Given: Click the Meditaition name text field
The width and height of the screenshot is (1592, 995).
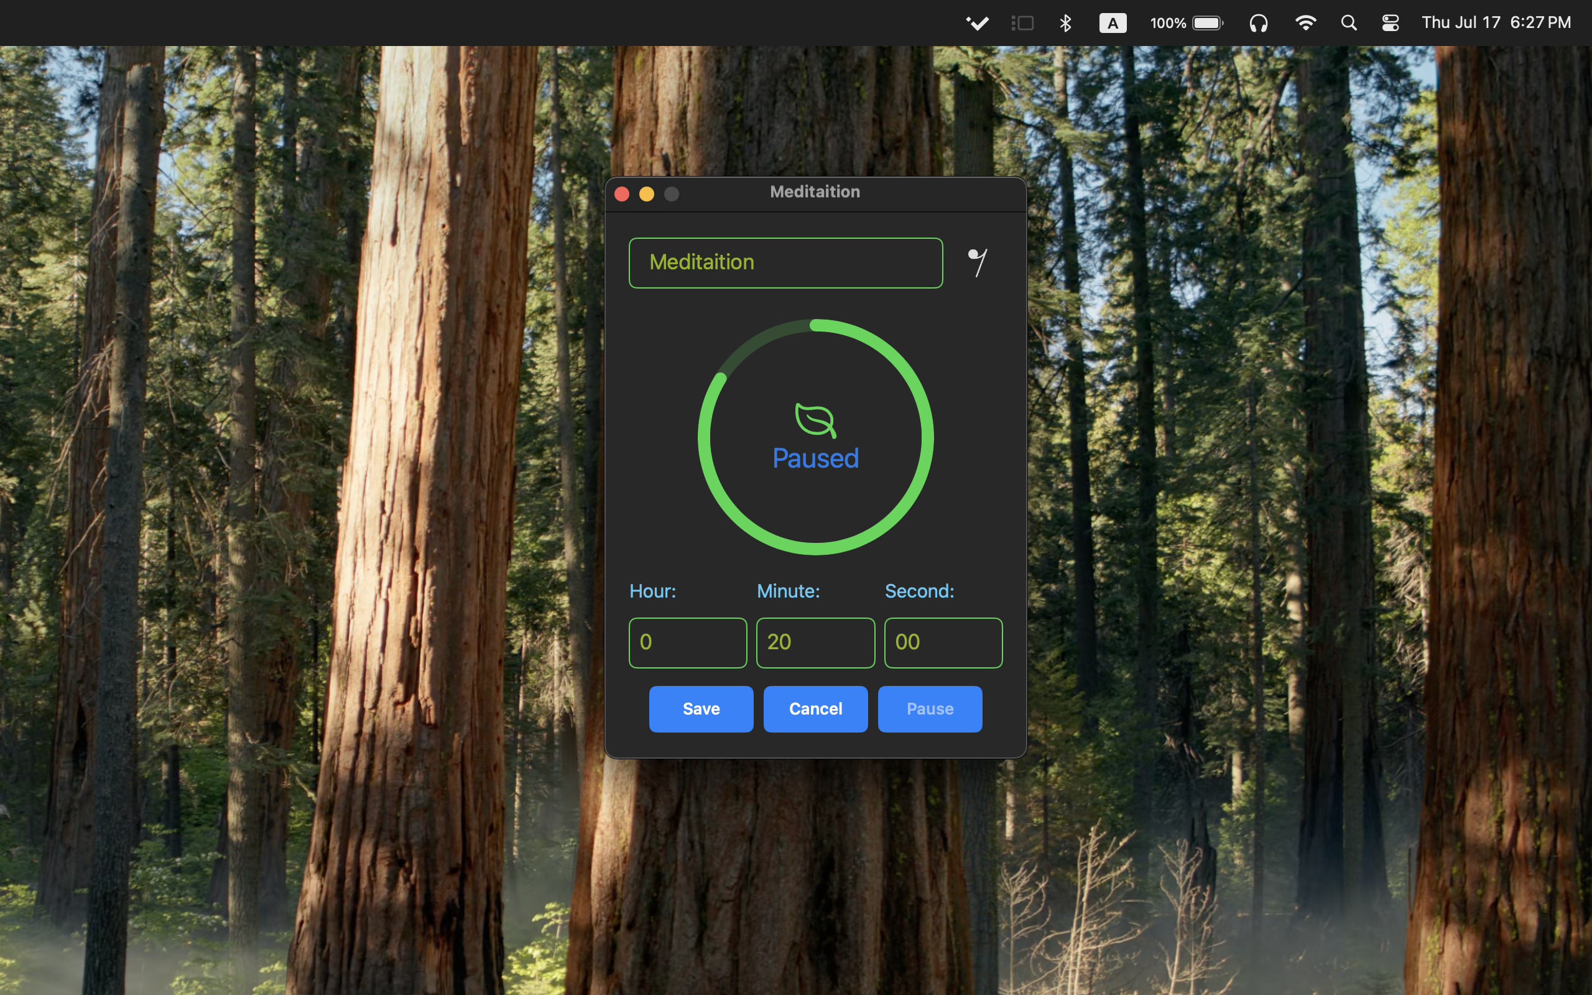Looking at the screenshot, I should tap(785, 262).
